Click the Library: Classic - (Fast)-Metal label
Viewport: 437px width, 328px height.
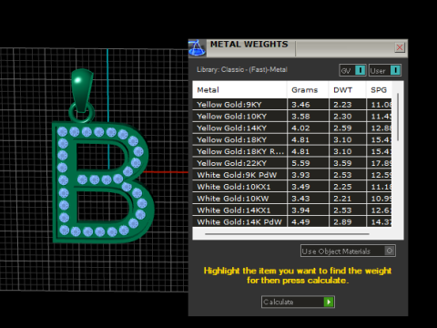(242, 69)
